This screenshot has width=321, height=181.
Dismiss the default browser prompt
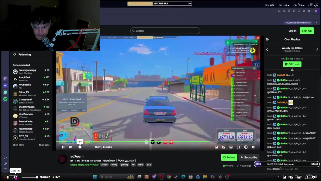tap(316, 23)
